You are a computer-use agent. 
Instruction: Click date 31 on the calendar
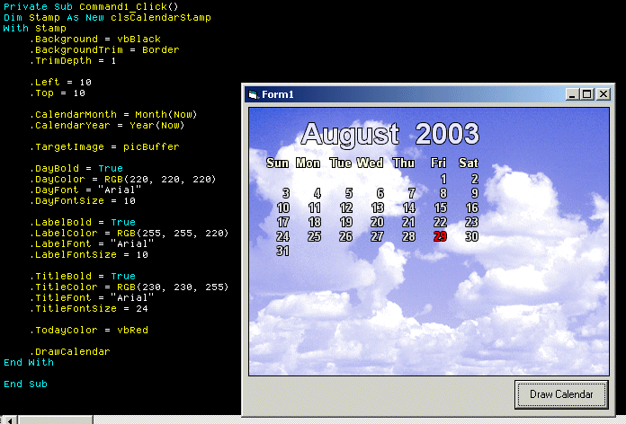[x=283, y=252]
